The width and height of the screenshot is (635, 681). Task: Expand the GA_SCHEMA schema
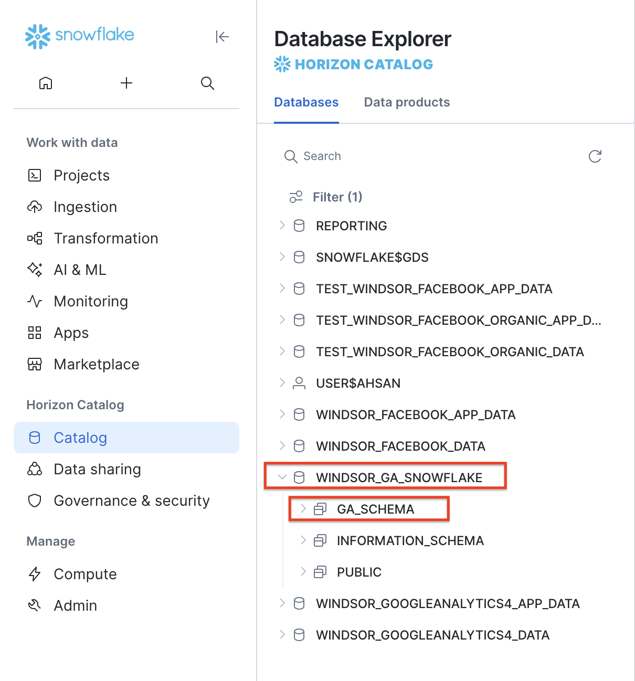coord(303,509)
